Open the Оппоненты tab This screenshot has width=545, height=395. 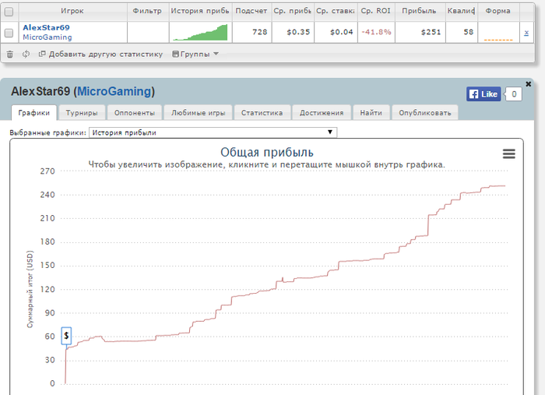pyautogui.click(x=134, y=113)
